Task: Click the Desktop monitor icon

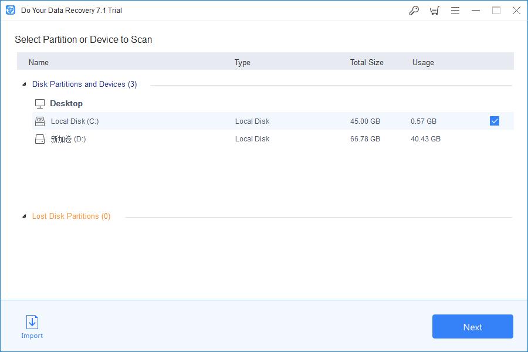Action: pyautogui.click(x=40, y=104)
